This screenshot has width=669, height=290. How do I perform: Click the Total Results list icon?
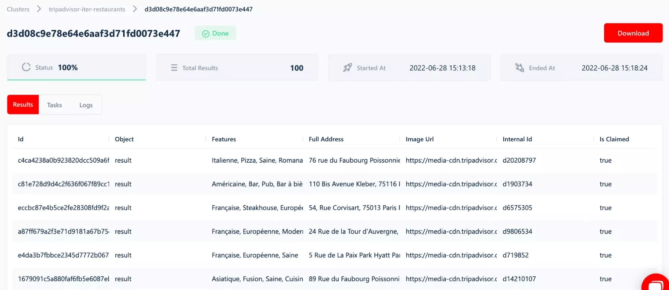point(174,68)
